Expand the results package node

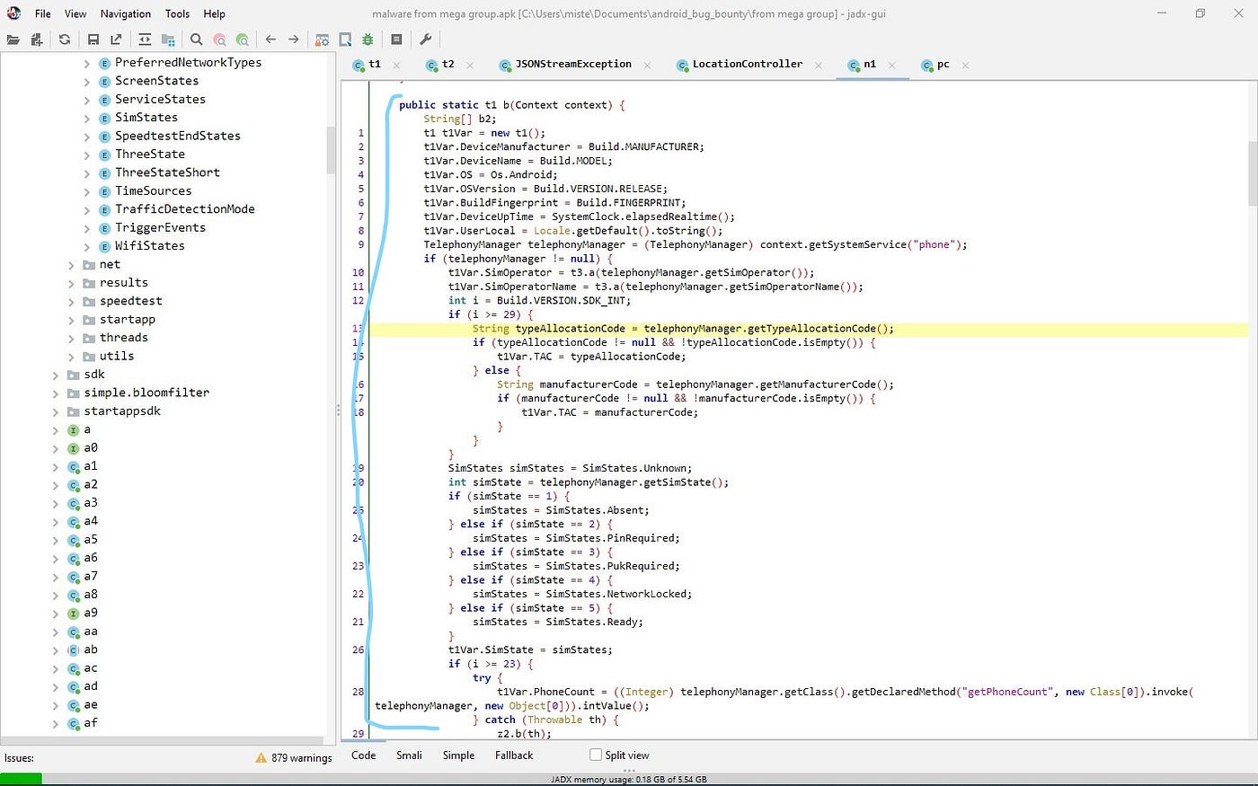[x=72, y=283]
